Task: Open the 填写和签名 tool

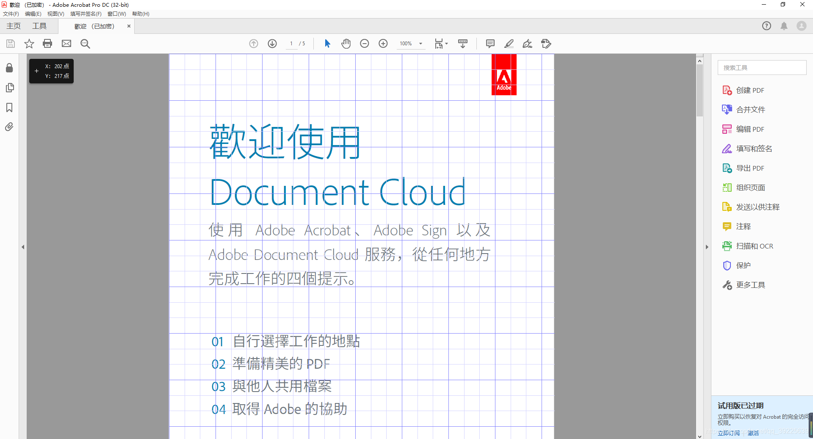Action: click(747, 149)
